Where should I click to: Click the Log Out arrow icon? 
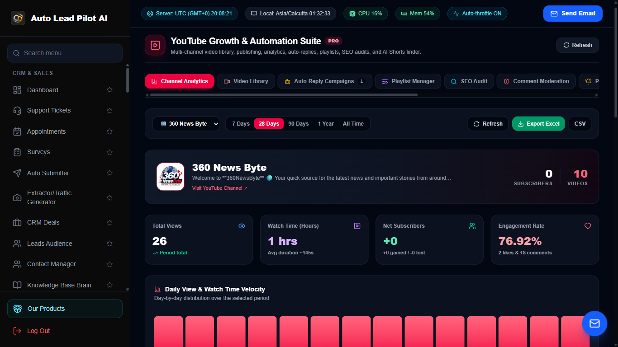pos(17,331)
